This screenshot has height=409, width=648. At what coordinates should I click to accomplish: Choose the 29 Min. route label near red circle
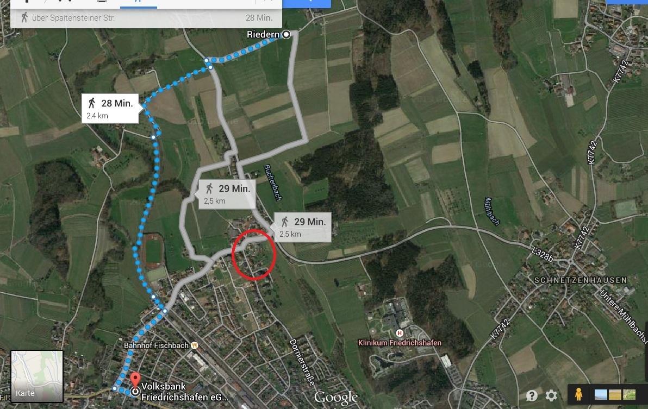click(x=302, y=227)
